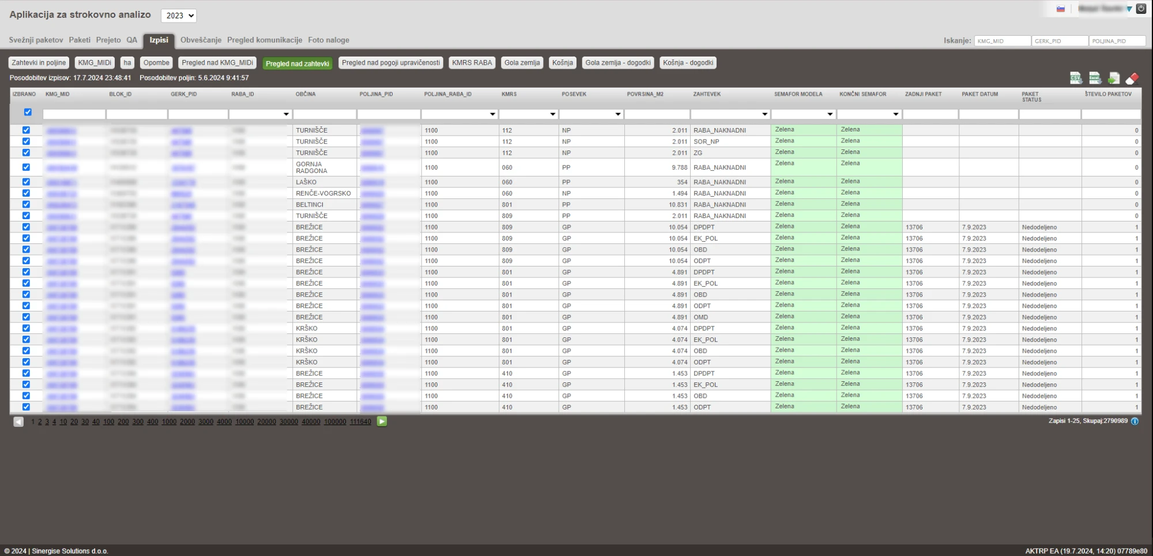
Task: Click the Slovenian flag language icon
Action: tap(1060, 9)
